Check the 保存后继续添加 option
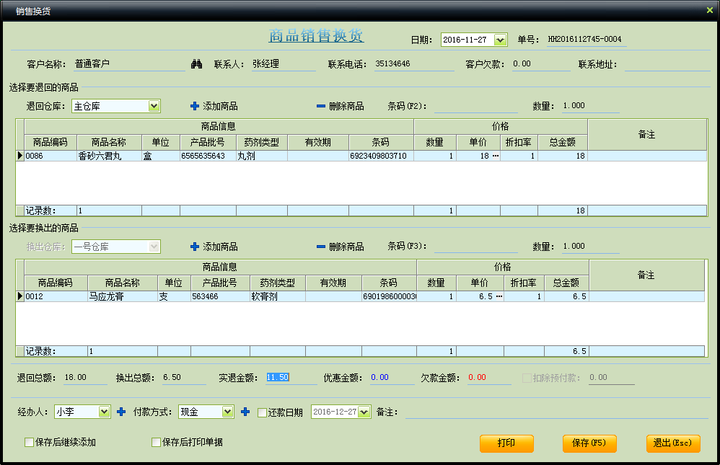Viewport: 720px width, 465px height. [29, 442]
